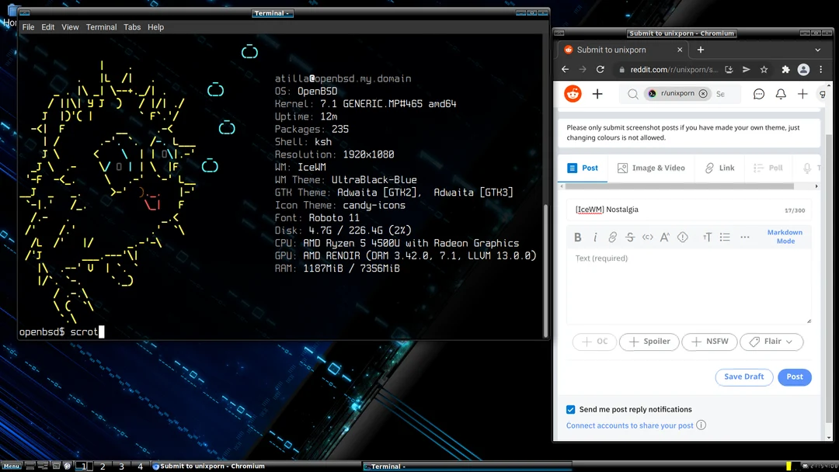The width and height of the screenshot is (839, 472).
Task: Expand more formatting options with the ellipsis
Action: click(743, 237)
